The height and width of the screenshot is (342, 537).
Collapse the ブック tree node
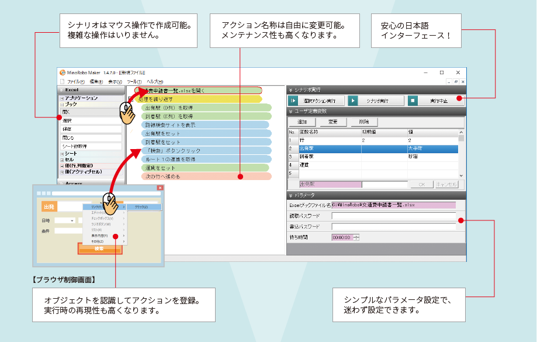tap(62, 104)
